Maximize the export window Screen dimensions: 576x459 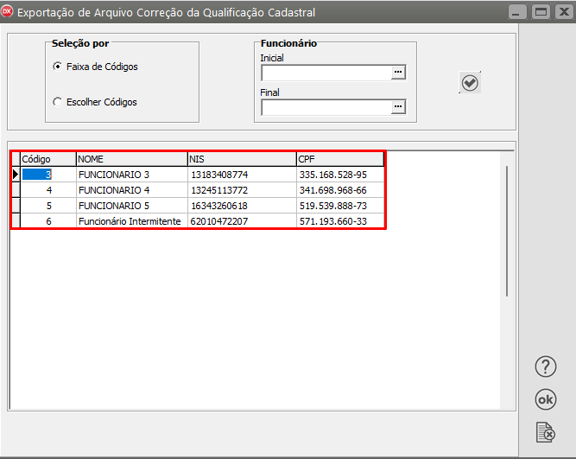tap(541, 12)
